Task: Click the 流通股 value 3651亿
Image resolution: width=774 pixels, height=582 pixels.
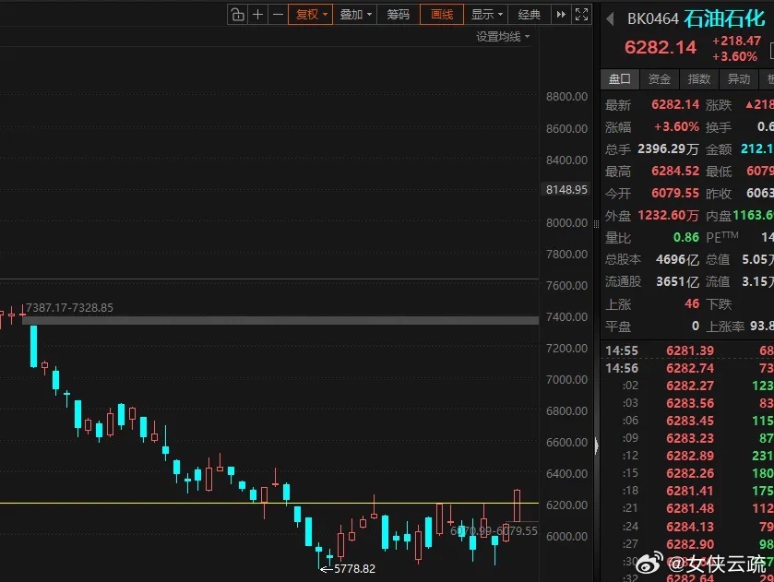Action: pyautogui.click(x=677, y=281)
